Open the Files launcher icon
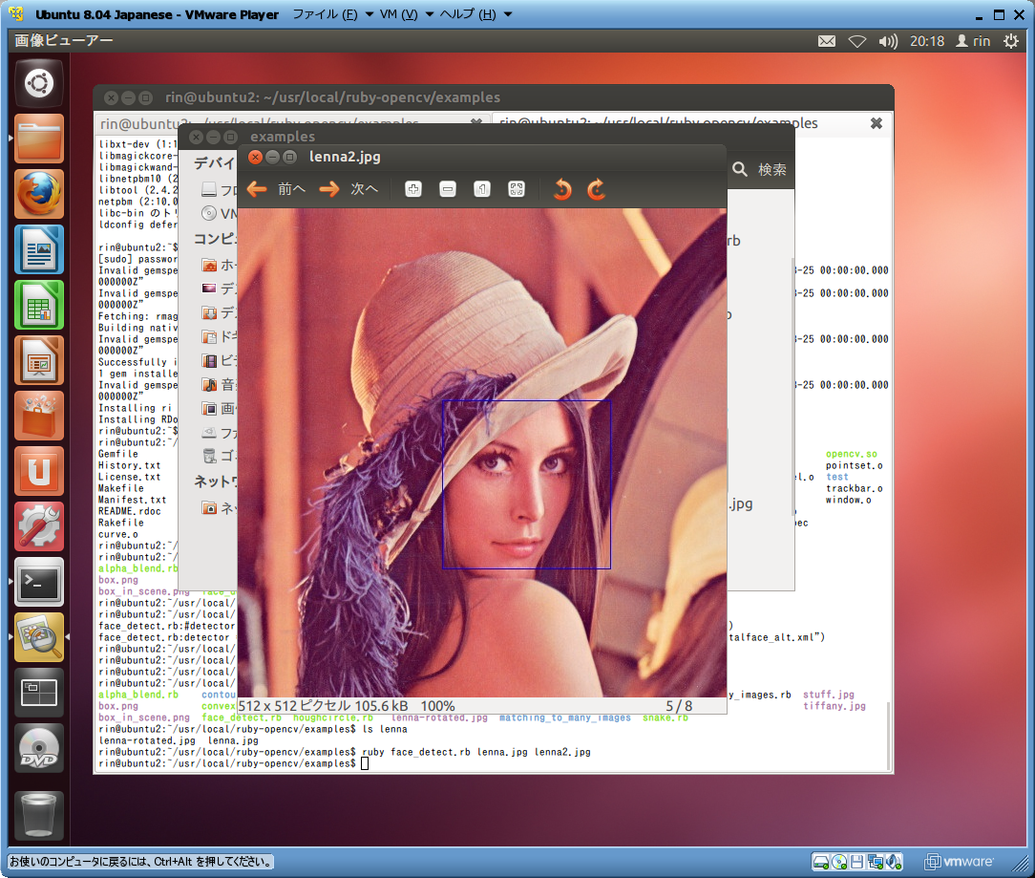This screenshot has width=1035, height=878. click(x=39, y=139)
